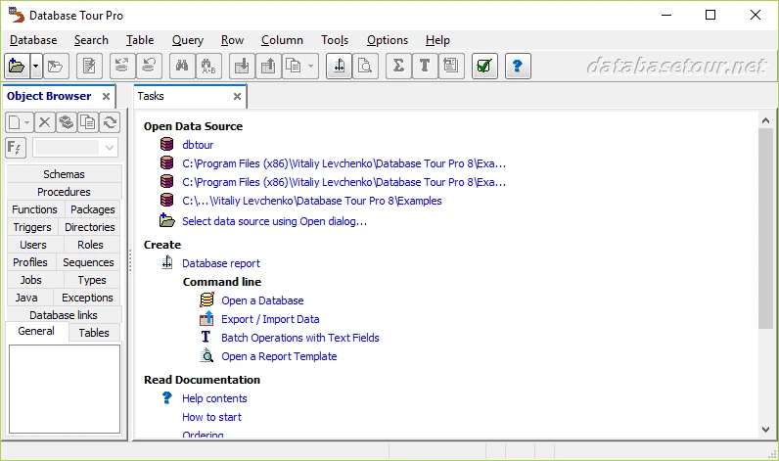Click the Tasks pane vertical scrollbar down arrow
779x461 pixels.
tap(765, 429)
